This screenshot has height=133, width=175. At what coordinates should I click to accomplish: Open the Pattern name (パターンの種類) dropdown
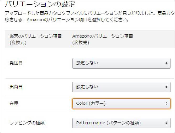tap(121, 123)
